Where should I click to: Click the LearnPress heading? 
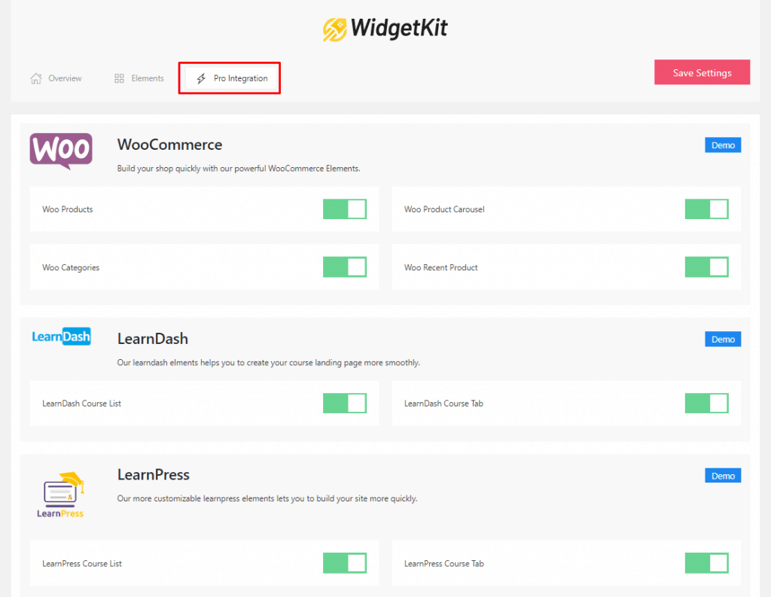pos(153,474)
